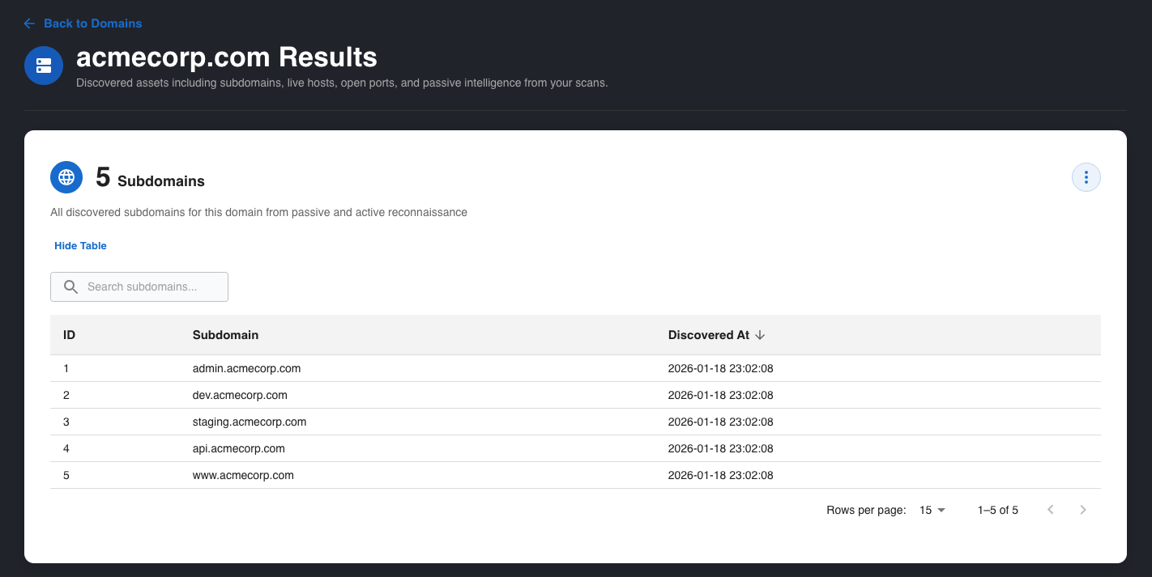1152x577 pixels.
Task: Go to the previous page chevron
Action: [x=1051, y=510]
